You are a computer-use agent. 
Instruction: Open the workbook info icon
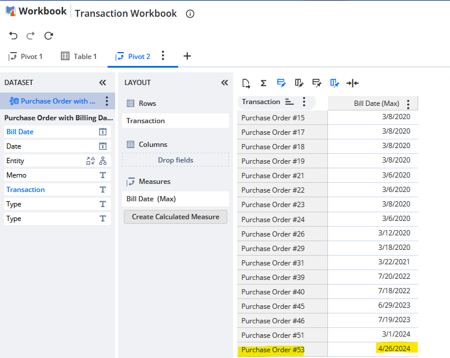pyautogui.click(x=190, y=13)
